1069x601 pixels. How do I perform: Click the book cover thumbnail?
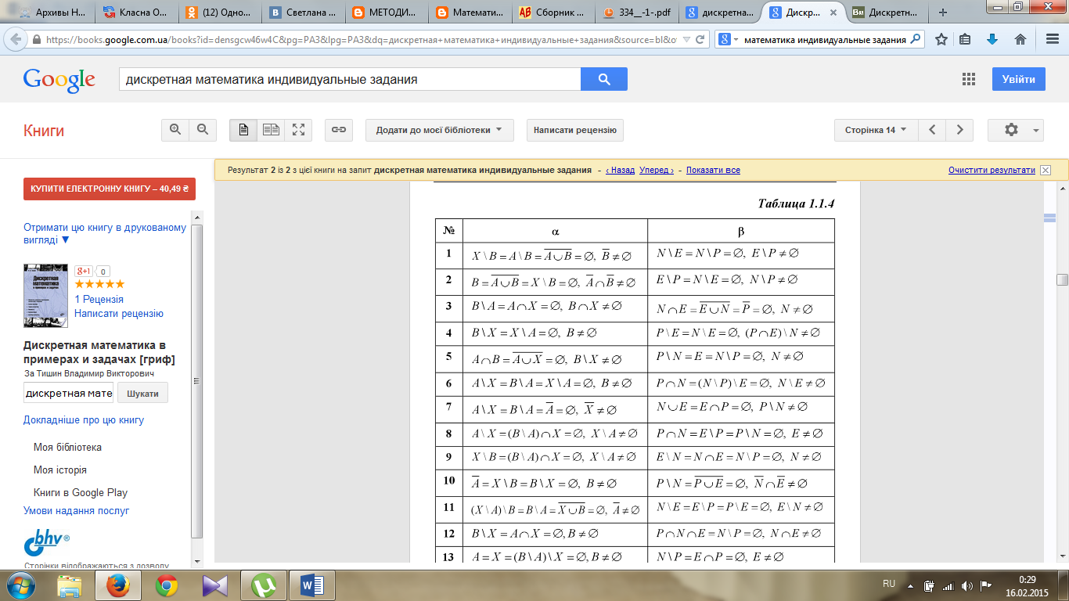coord(46,295)
